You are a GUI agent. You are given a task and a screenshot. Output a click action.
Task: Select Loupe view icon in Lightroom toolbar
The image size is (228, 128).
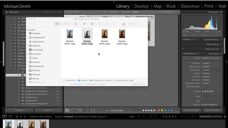point(73,110)
